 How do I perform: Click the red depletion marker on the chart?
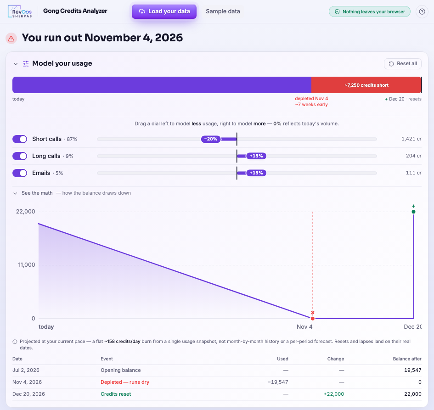[x=312, y=319]
